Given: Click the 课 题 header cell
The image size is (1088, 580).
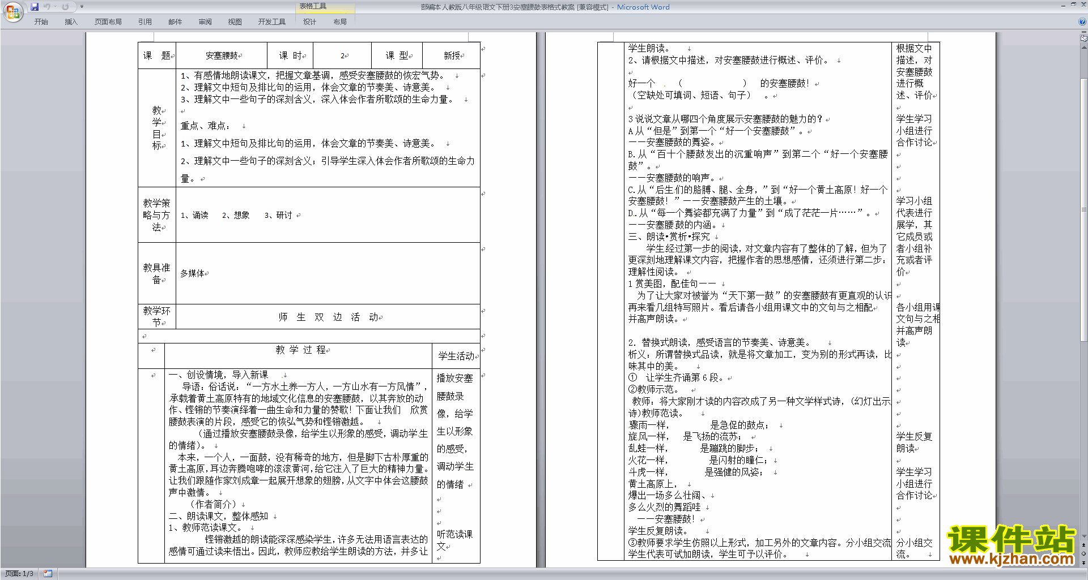Looking at the screenshot, I should pyautogui.click(x=157, y=55).
